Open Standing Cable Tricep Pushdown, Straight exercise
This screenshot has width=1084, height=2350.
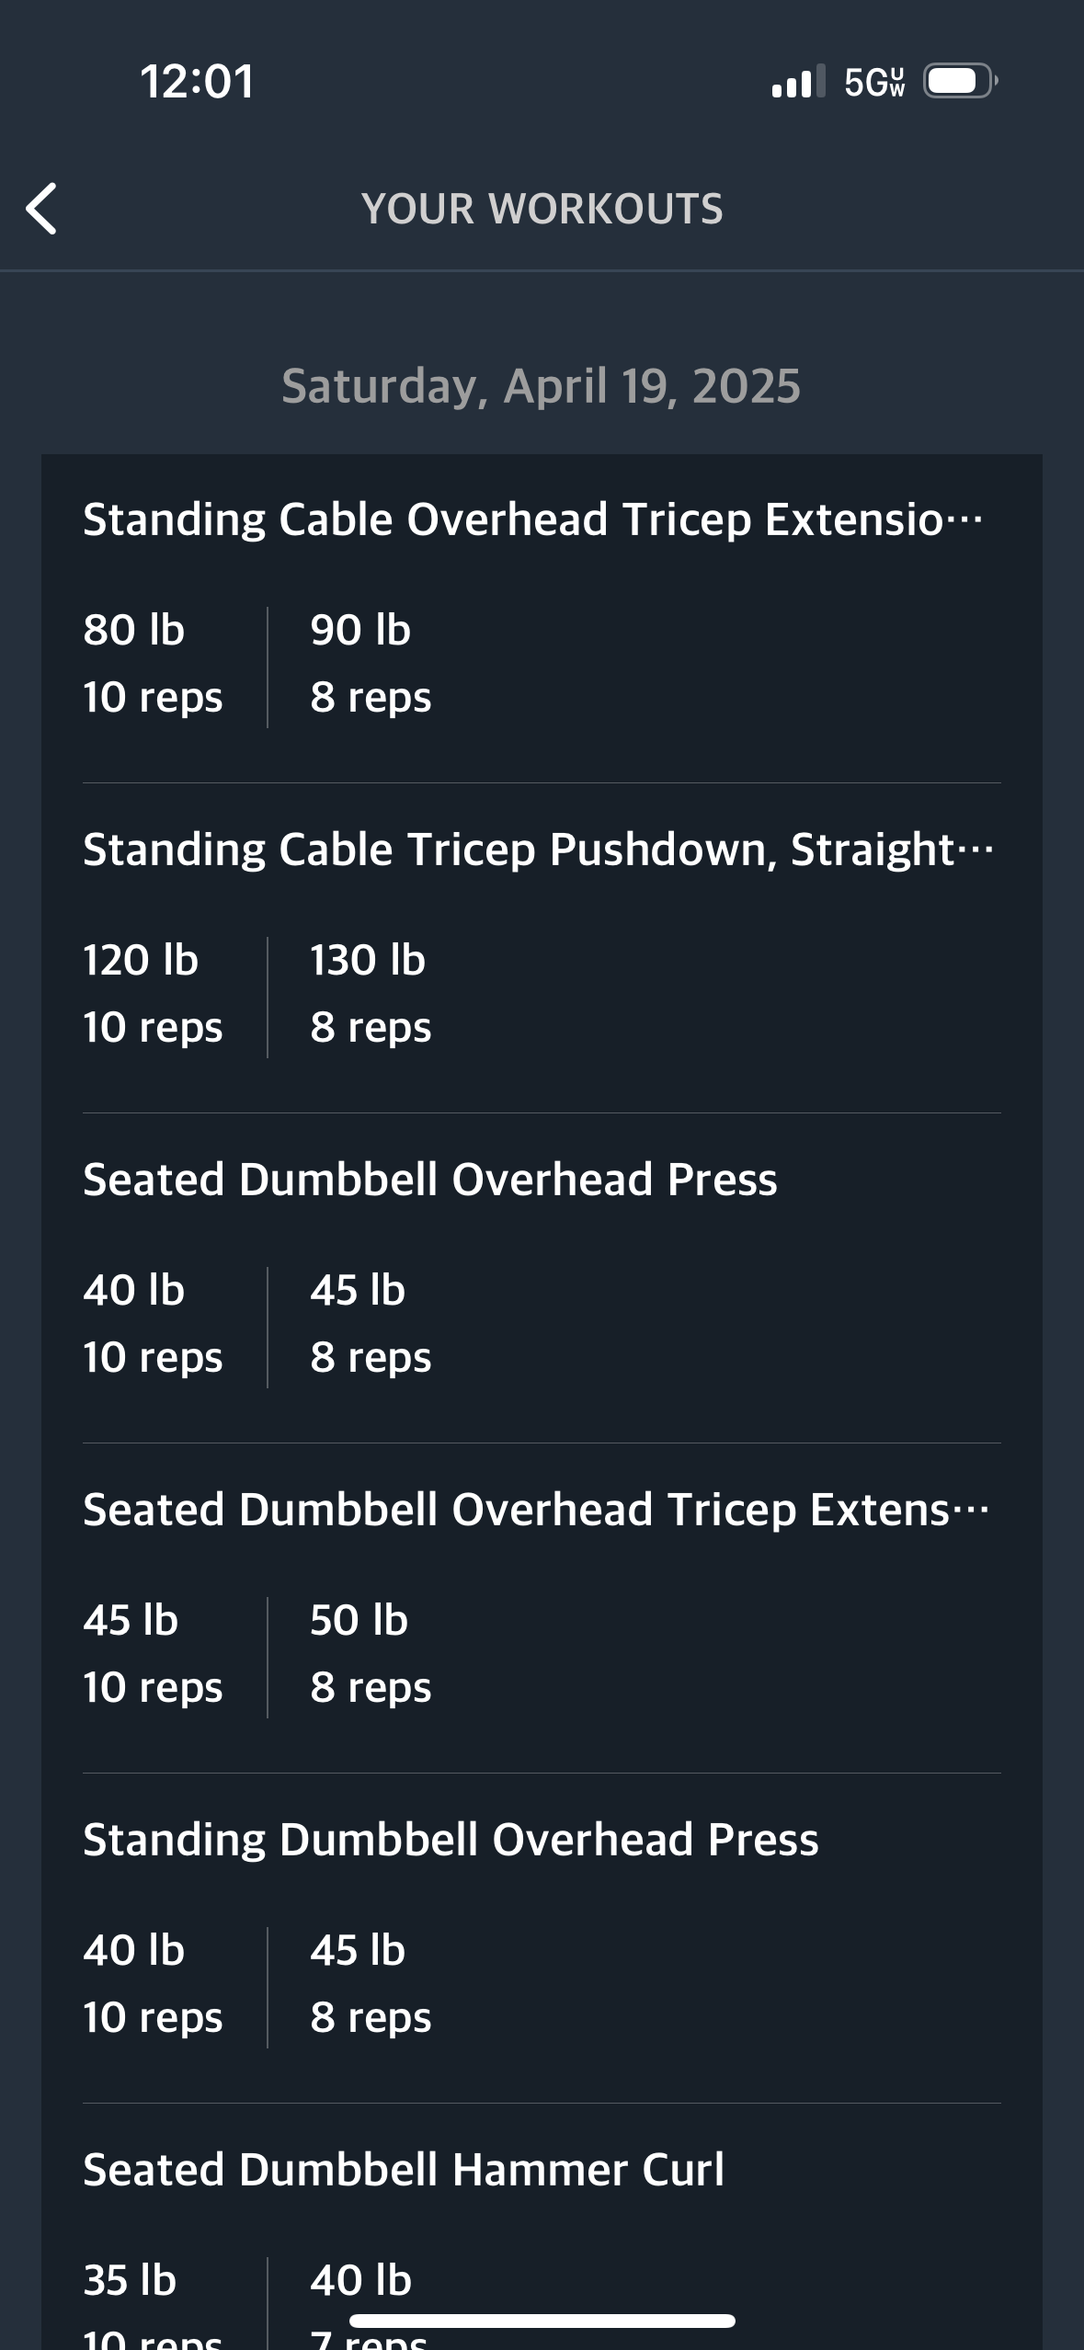tap(538, 850)
